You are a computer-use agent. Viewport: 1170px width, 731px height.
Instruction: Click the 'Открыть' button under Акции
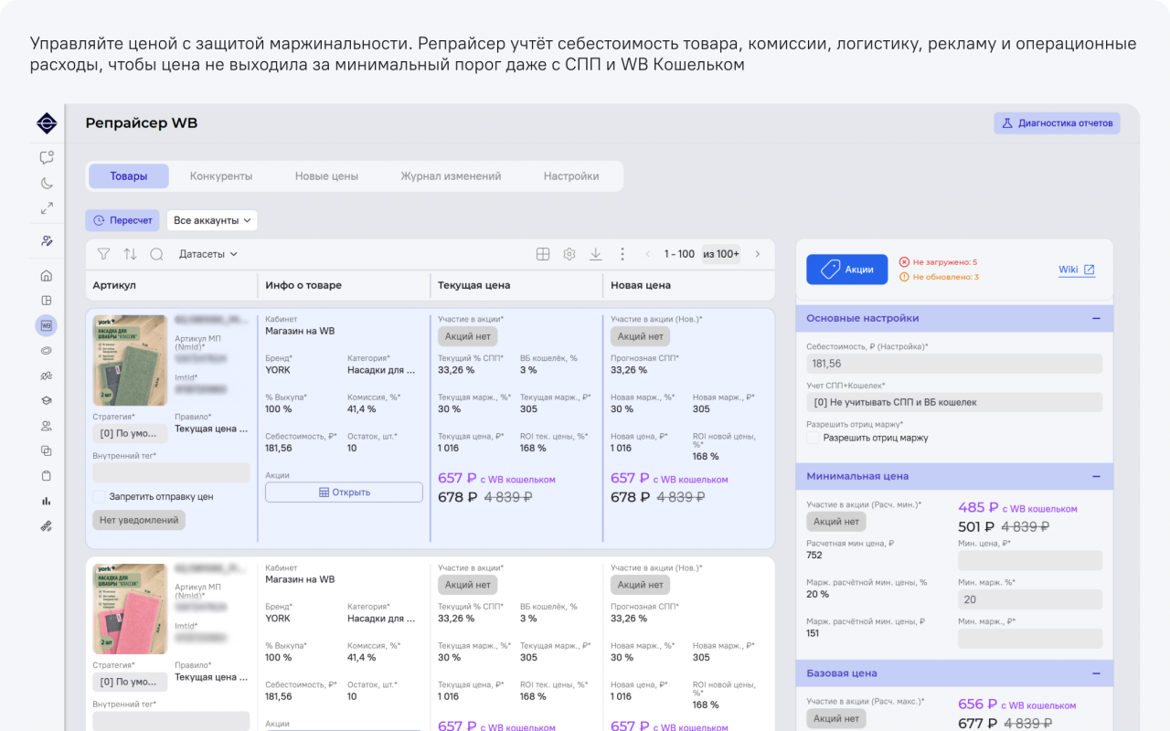point(344,493)
